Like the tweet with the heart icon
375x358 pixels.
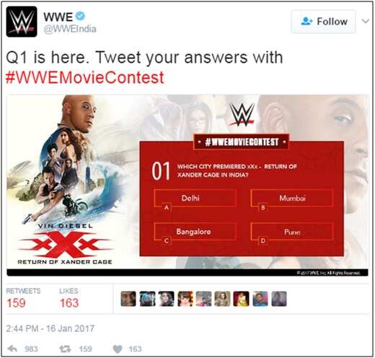tap(118, 349)
